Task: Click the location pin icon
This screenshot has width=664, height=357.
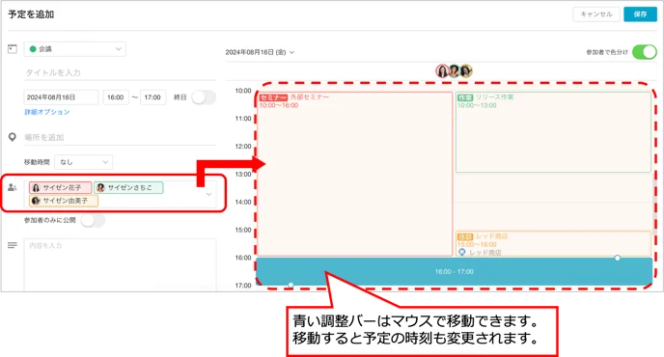Action: (13, 137)
